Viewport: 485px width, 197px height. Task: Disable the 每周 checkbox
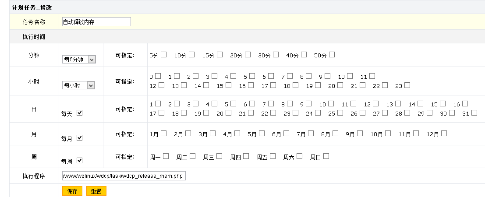pyautogui.click(x=79, y=161)
